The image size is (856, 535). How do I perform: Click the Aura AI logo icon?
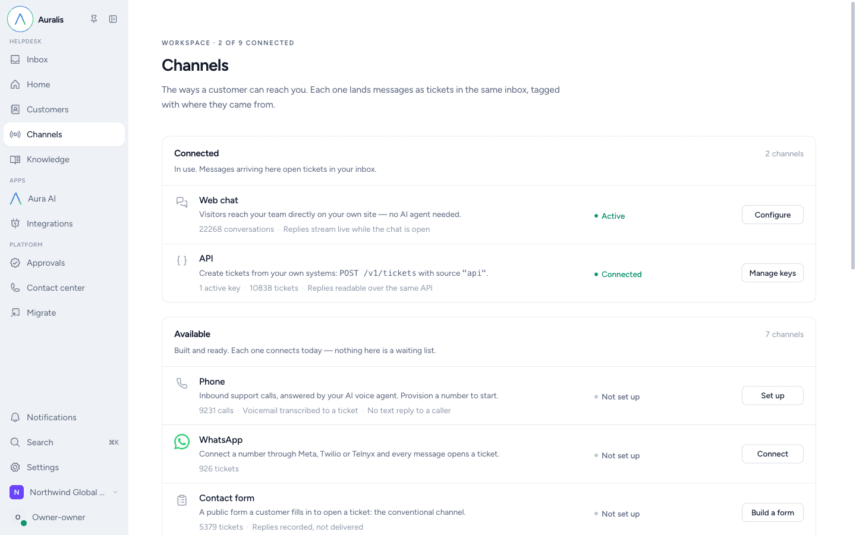16,199
